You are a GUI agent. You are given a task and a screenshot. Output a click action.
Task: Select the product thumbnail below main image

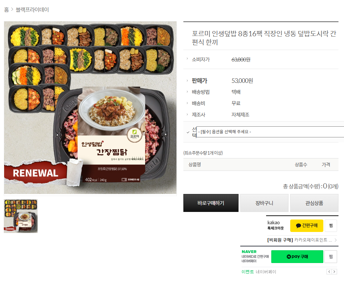coord(21,216)
